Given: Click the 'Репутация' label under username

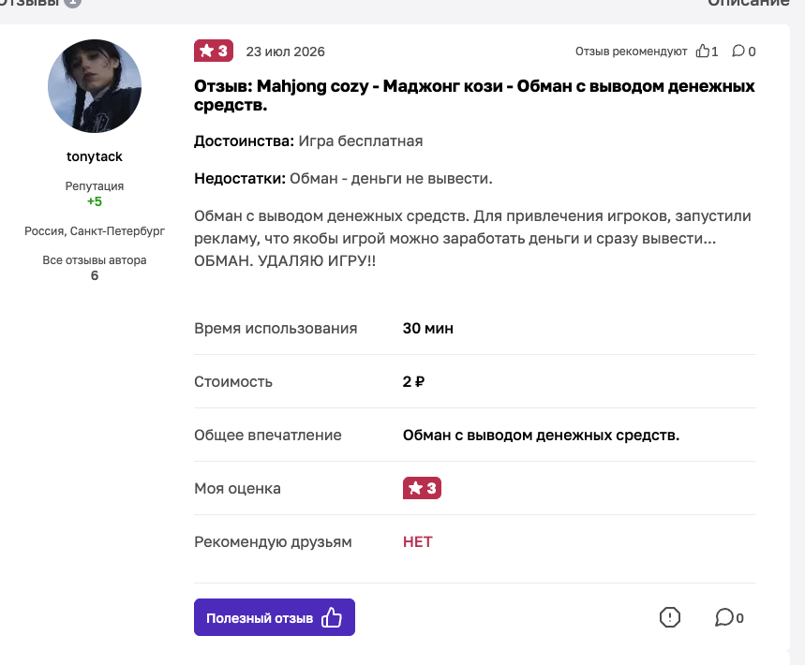Looking at the screenshot, I should click(x=95, y=186).
